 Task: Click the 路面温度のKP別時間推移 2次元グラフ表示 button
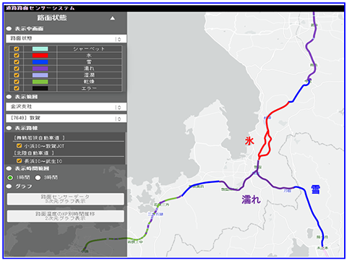pos(66,216)
